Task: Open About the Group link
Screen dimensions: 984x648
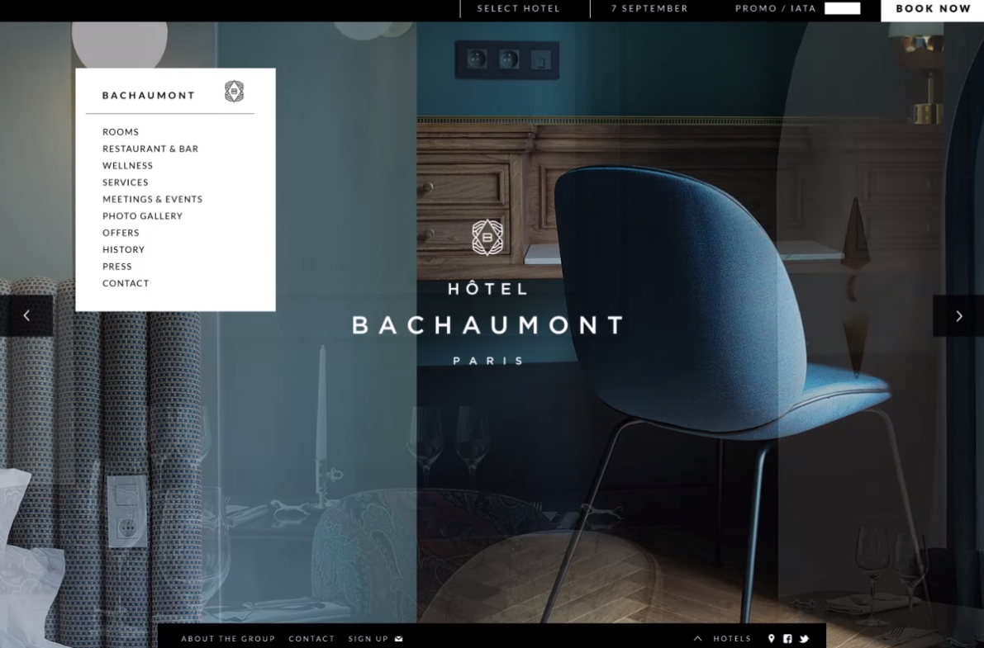Action: (x=228, y=638)
